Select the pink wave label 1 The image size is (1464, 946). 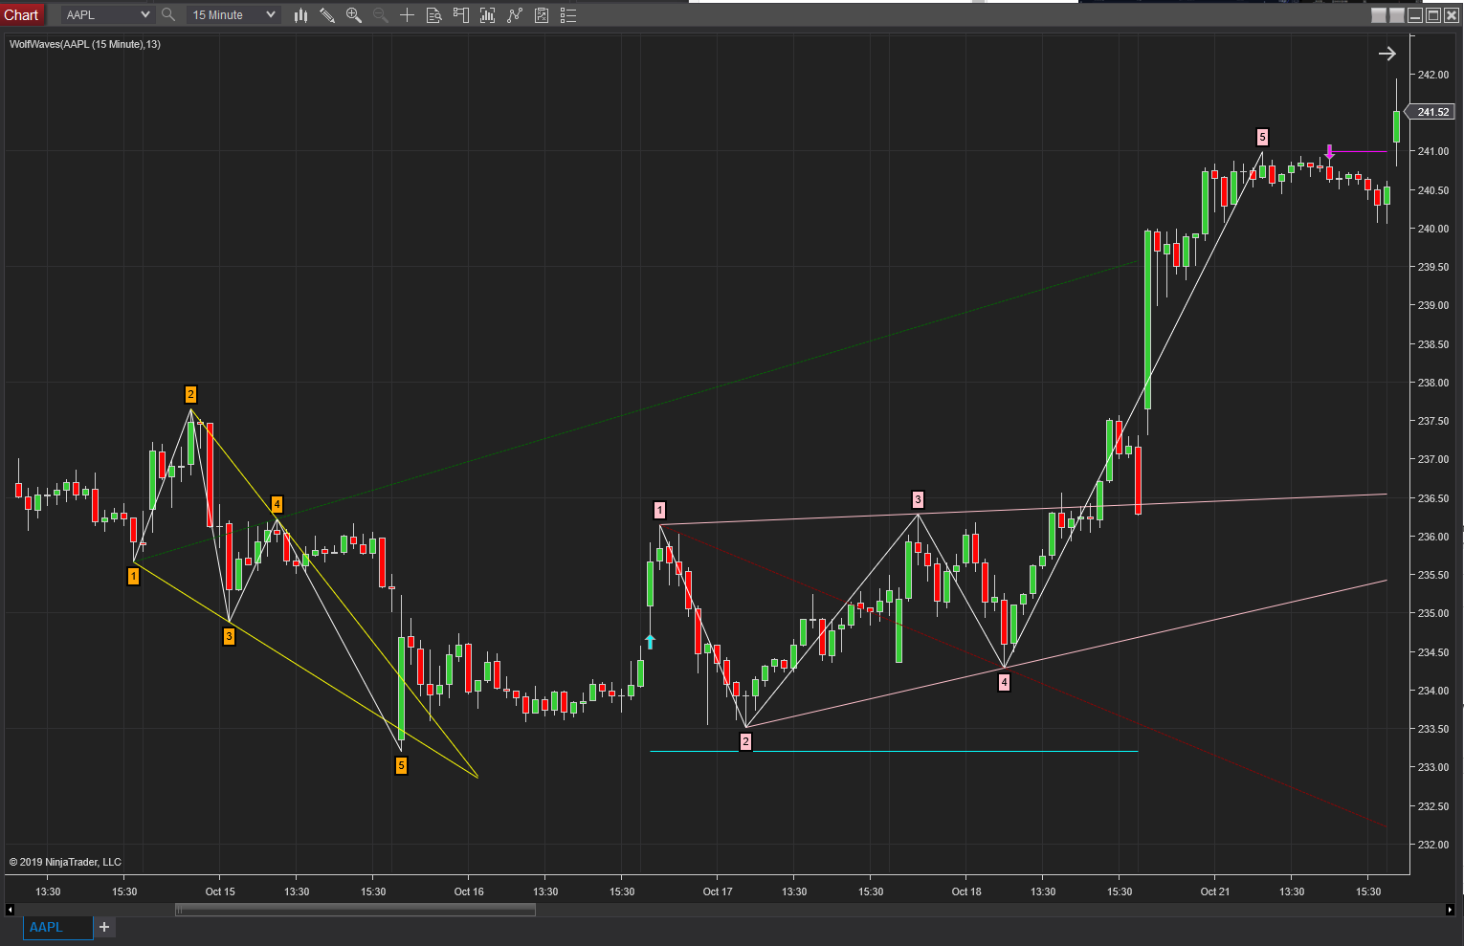pos(659,510)
